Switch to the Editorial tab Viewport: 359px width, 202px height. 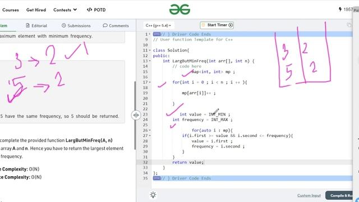coord(36,26)
